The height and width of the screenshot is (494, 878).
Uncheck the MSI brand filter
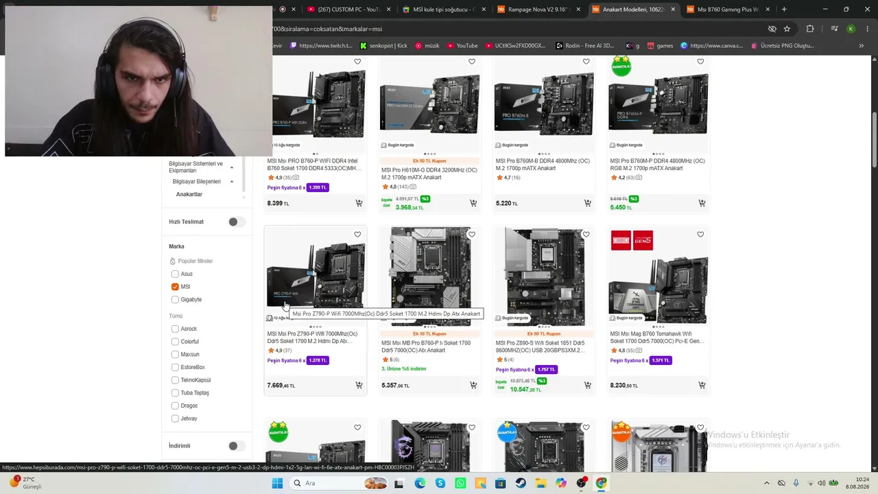[175, 287]
